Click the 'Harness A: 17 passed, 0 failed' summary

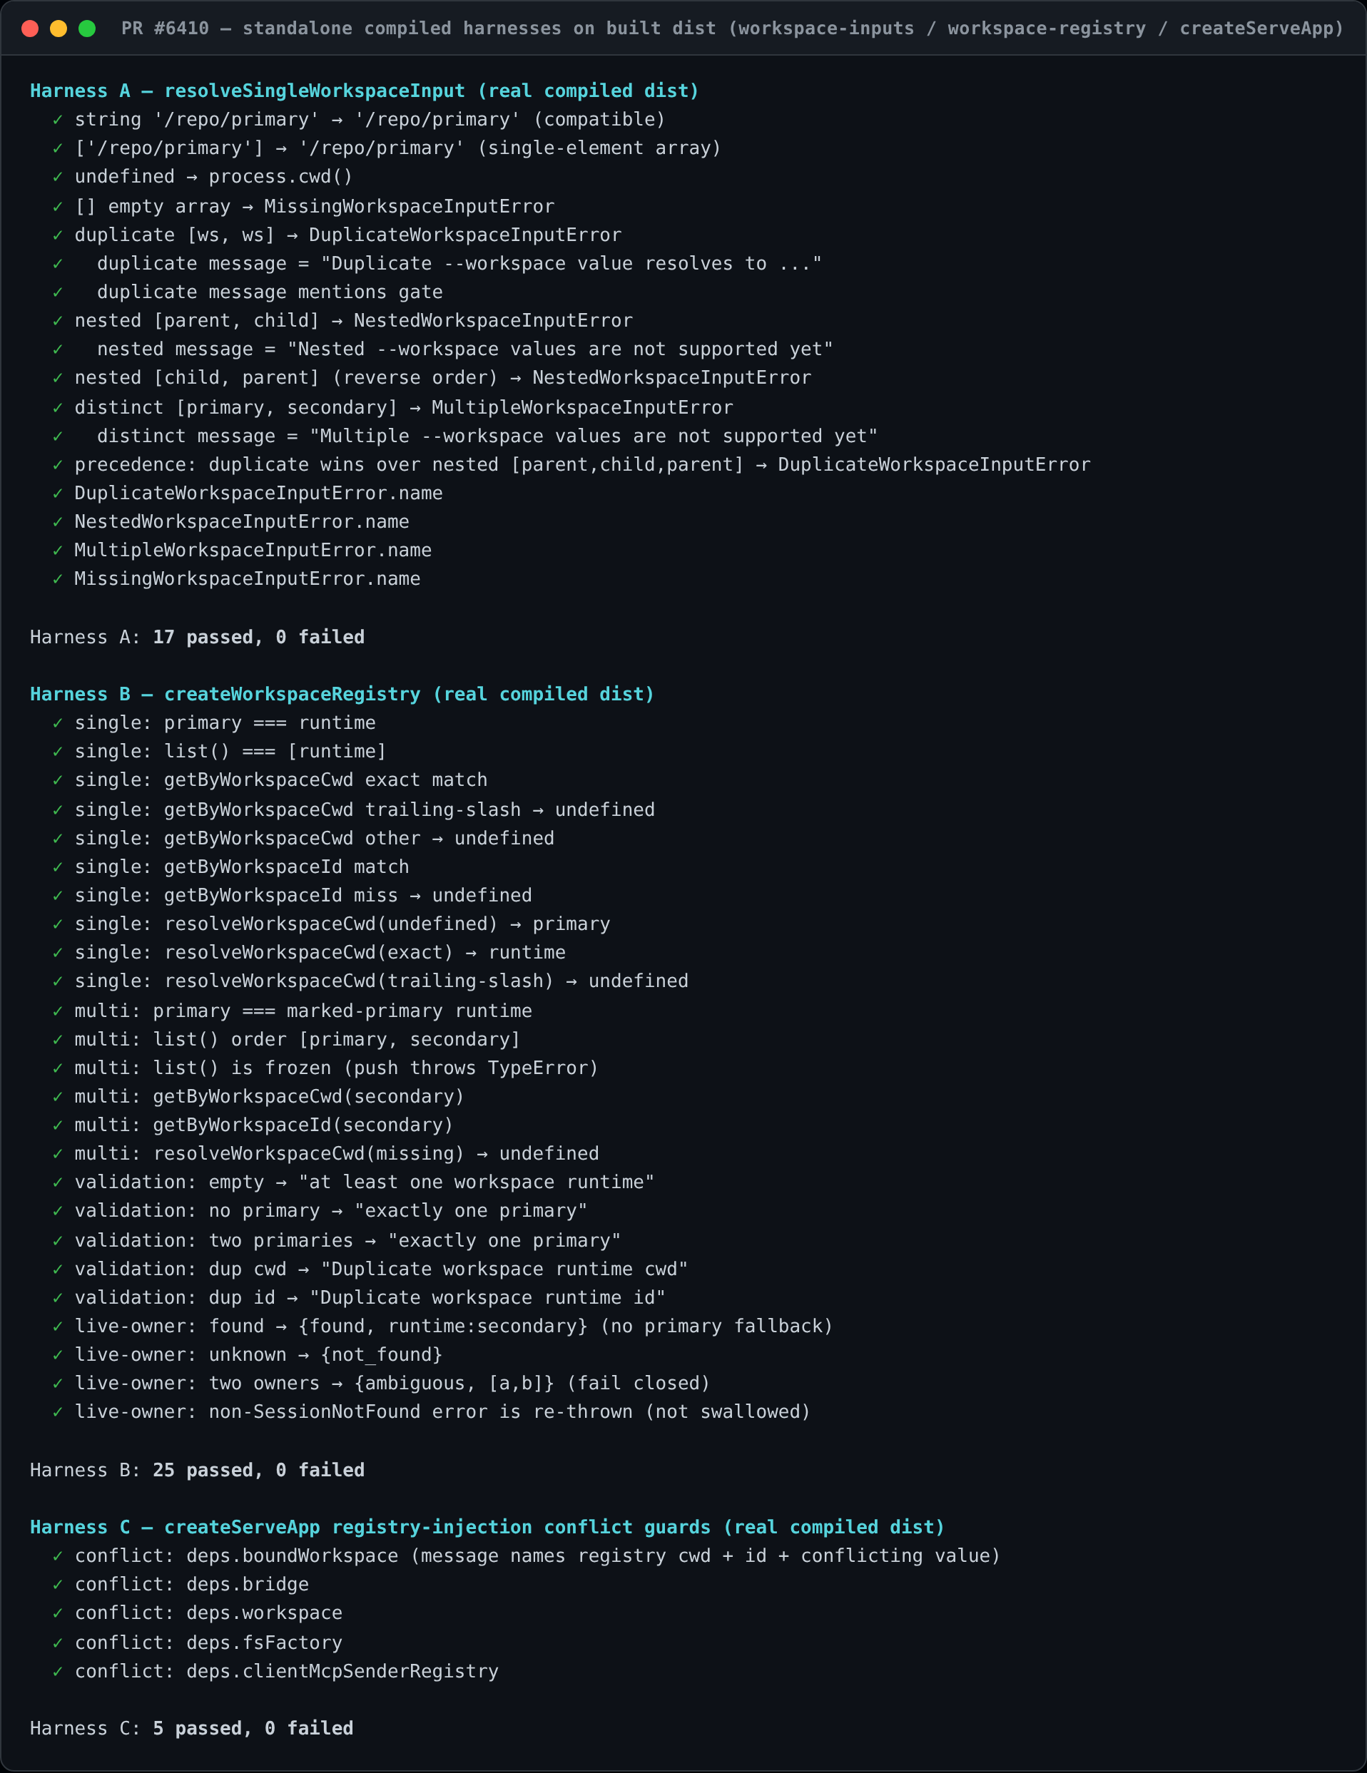coord(198,638)
